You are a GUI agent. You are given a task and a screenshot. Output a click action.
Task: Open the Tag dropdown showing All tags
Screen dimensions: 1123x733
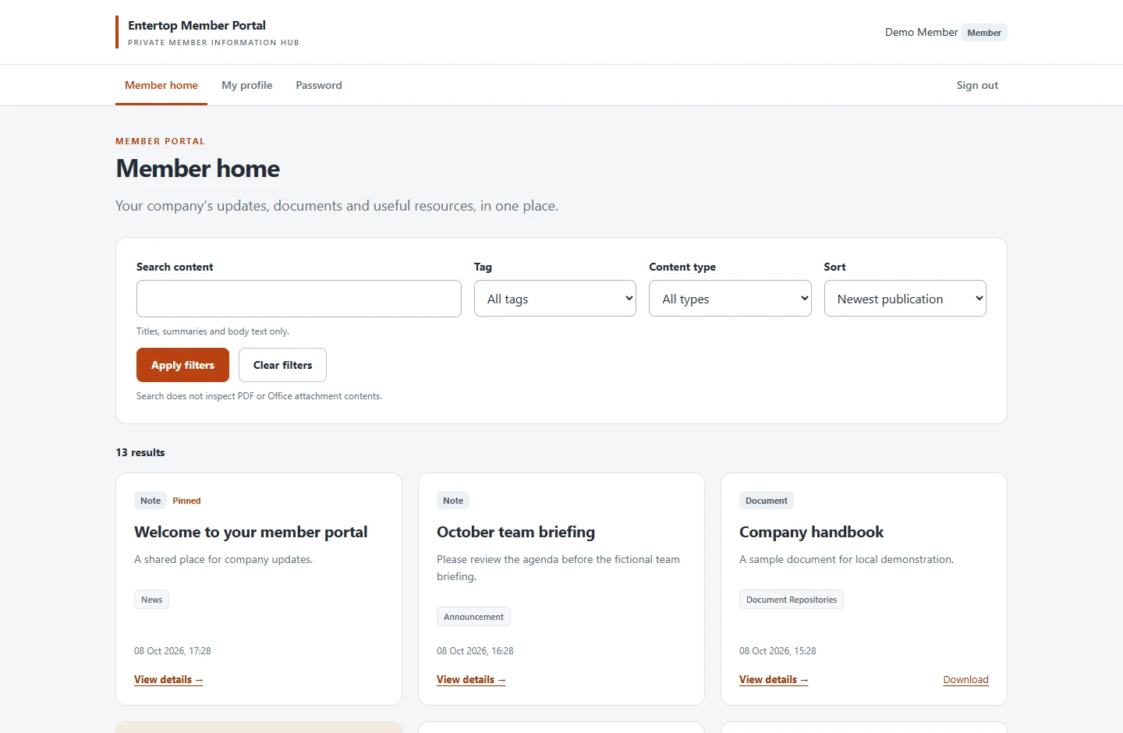tap(555, 299)
